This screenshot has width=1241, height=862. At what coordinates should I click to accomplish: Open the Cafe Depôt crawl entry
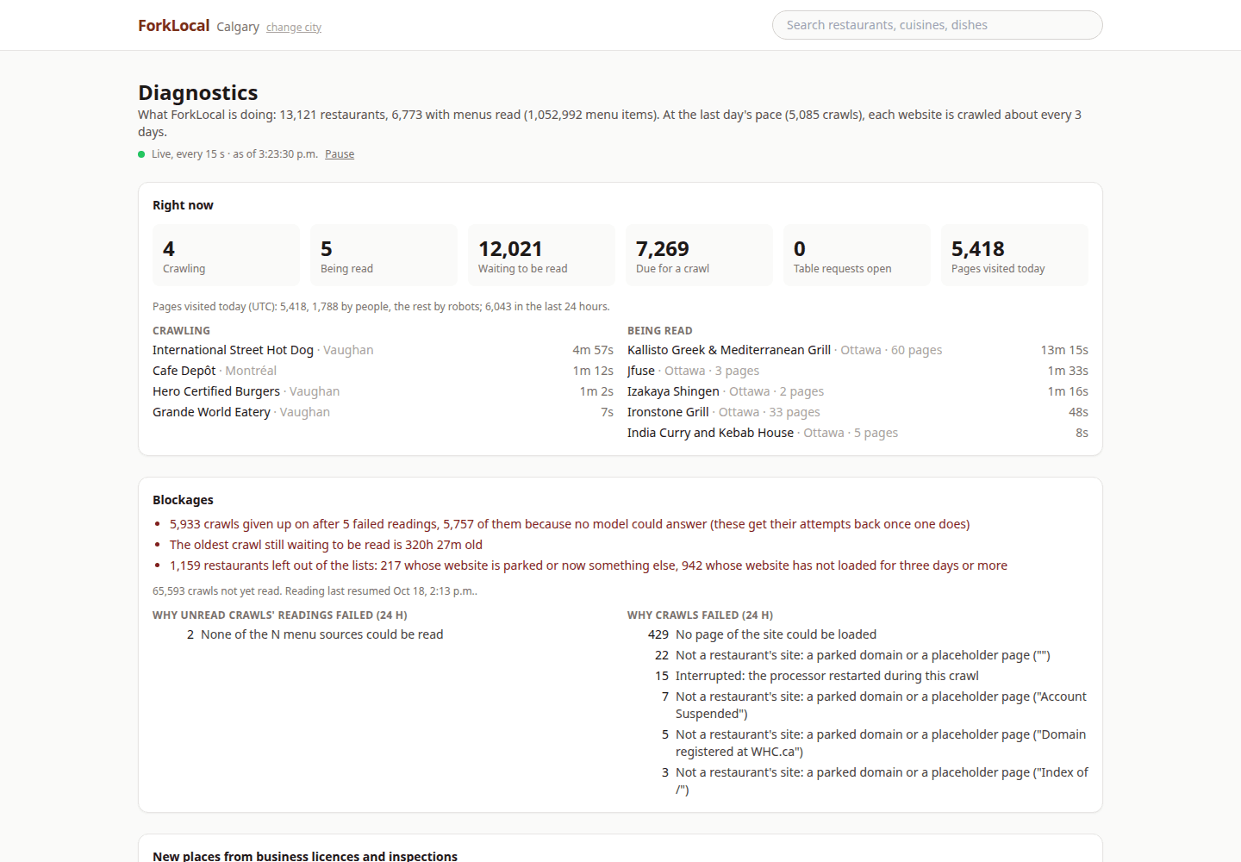tap(383, 371)
